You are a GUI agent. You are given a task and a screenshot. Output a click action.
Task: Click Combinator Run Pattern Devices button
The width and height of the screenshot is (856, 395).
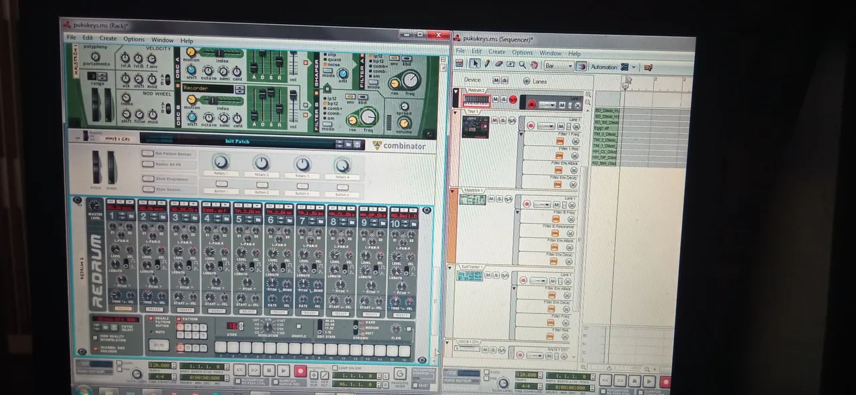[147, 153]
